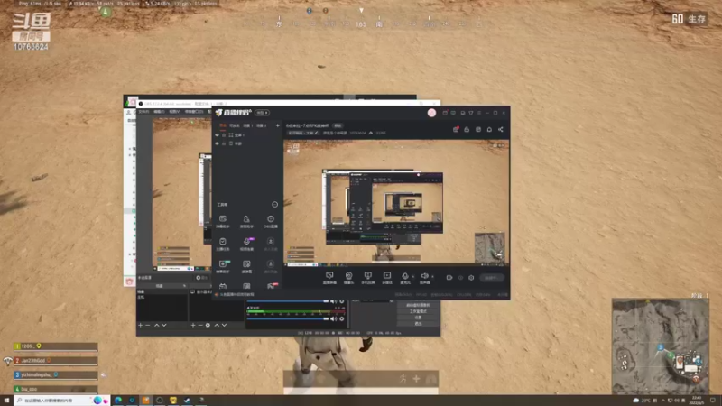Move the OBS scene up
Viewport: 722px width, 406px height.
(x=156, y=325)
